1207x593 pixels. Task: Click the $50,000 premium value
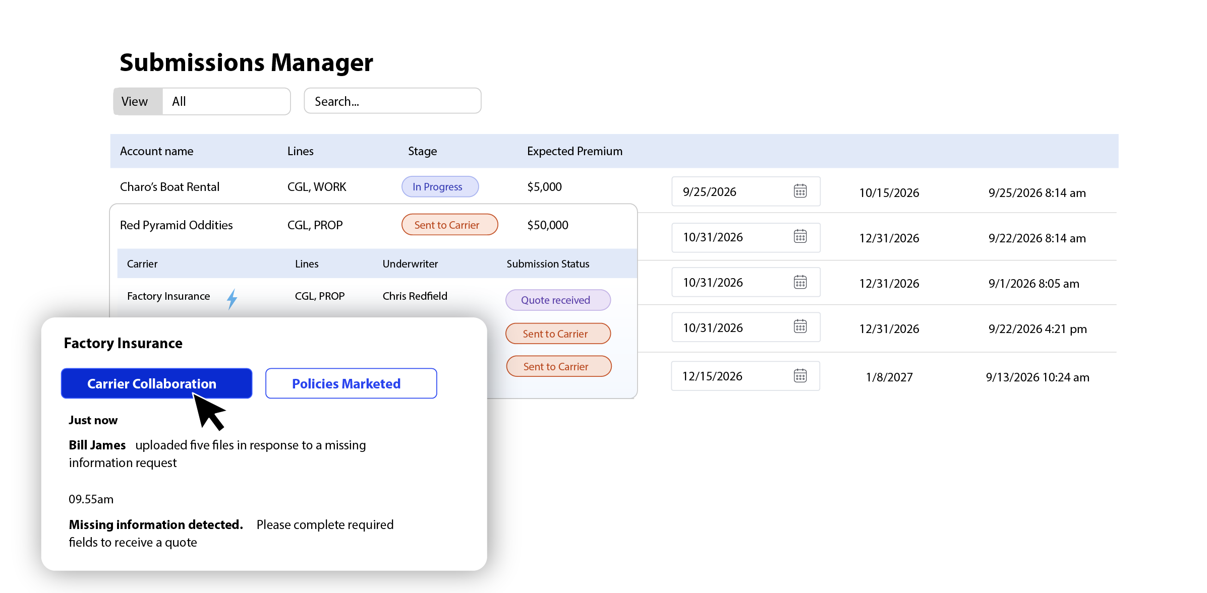click(x=547, y=225)
